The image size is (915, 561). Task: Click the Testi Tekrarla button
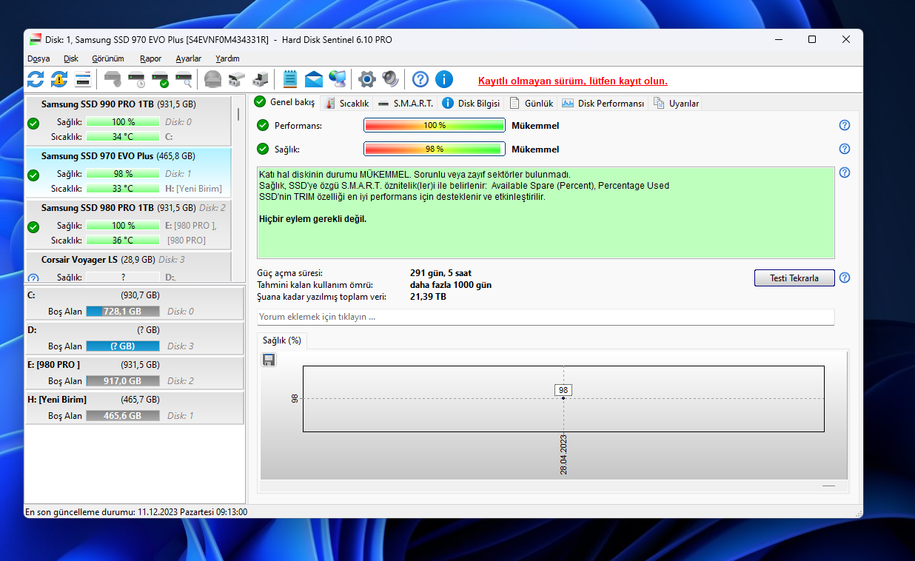click(x=794, y=278)
